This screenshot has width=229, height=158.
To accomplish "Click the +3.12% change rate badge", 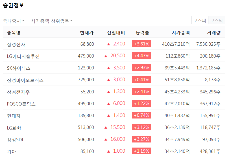I will point(141,127).
